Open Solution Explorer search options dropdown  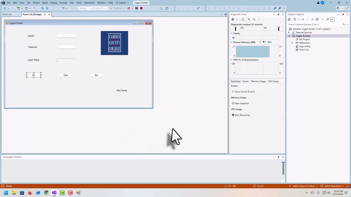pyautogui.click(x=347, y=25)
